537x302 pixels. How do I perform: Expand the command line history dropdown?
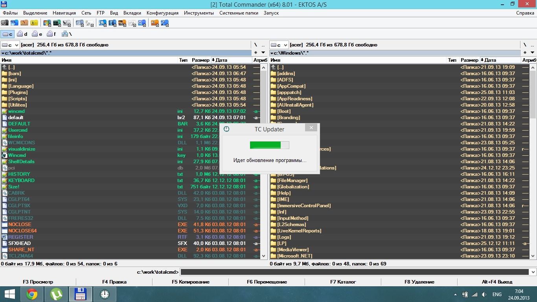[533, 272]
